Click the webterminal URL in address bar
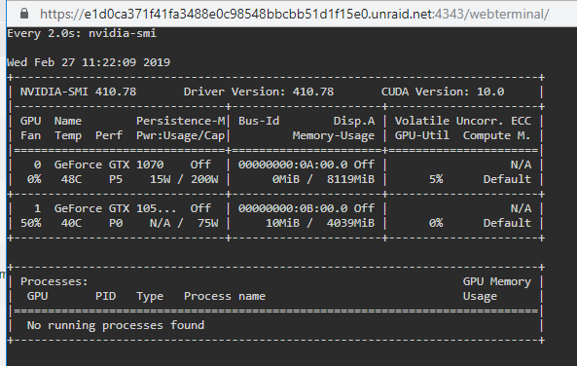This screenshot has height=366, width=577. tap(295, 14)
